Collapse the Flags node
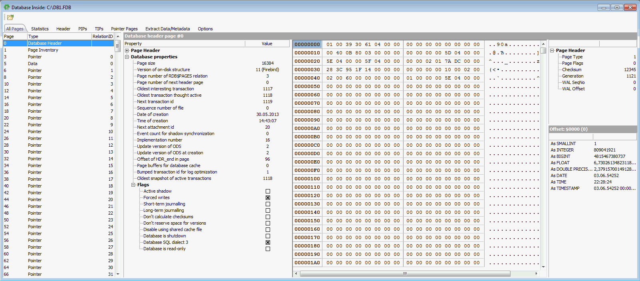640x281 pixels. point(133,185)
